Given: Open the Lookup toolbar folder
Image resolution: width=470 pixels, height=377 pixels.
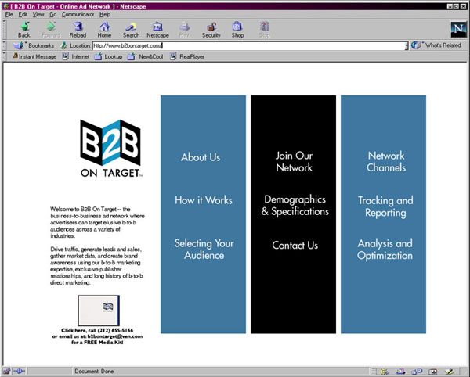Looking at the screenshot, I should (x=109, y=56).
